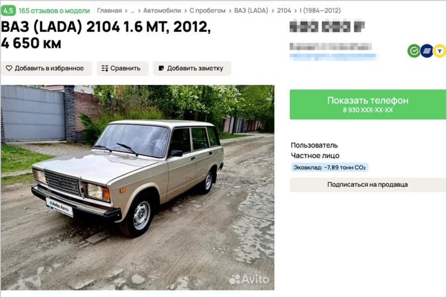Click Показать телефон button
Image resolution: width=447 pixels, height=298 pixels.
coord(368,105)
